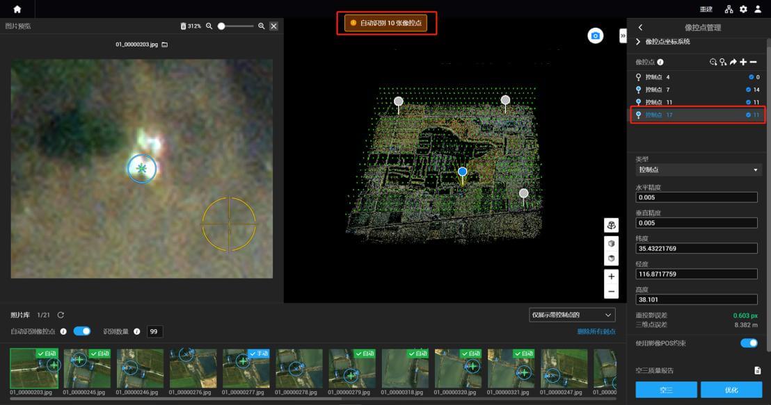Delete the previewed image with the trash icon

(x=183, y=26)
